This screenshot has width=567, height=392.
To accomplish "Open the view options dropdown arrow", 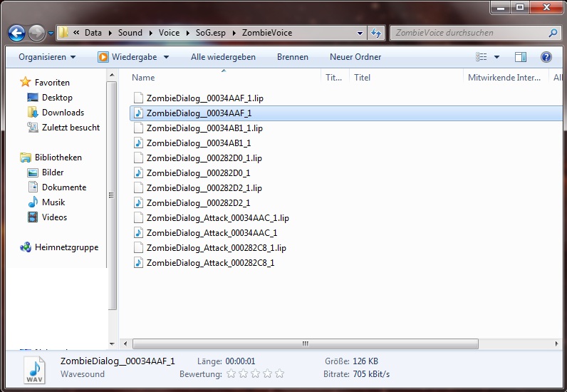I will point(496,57).
